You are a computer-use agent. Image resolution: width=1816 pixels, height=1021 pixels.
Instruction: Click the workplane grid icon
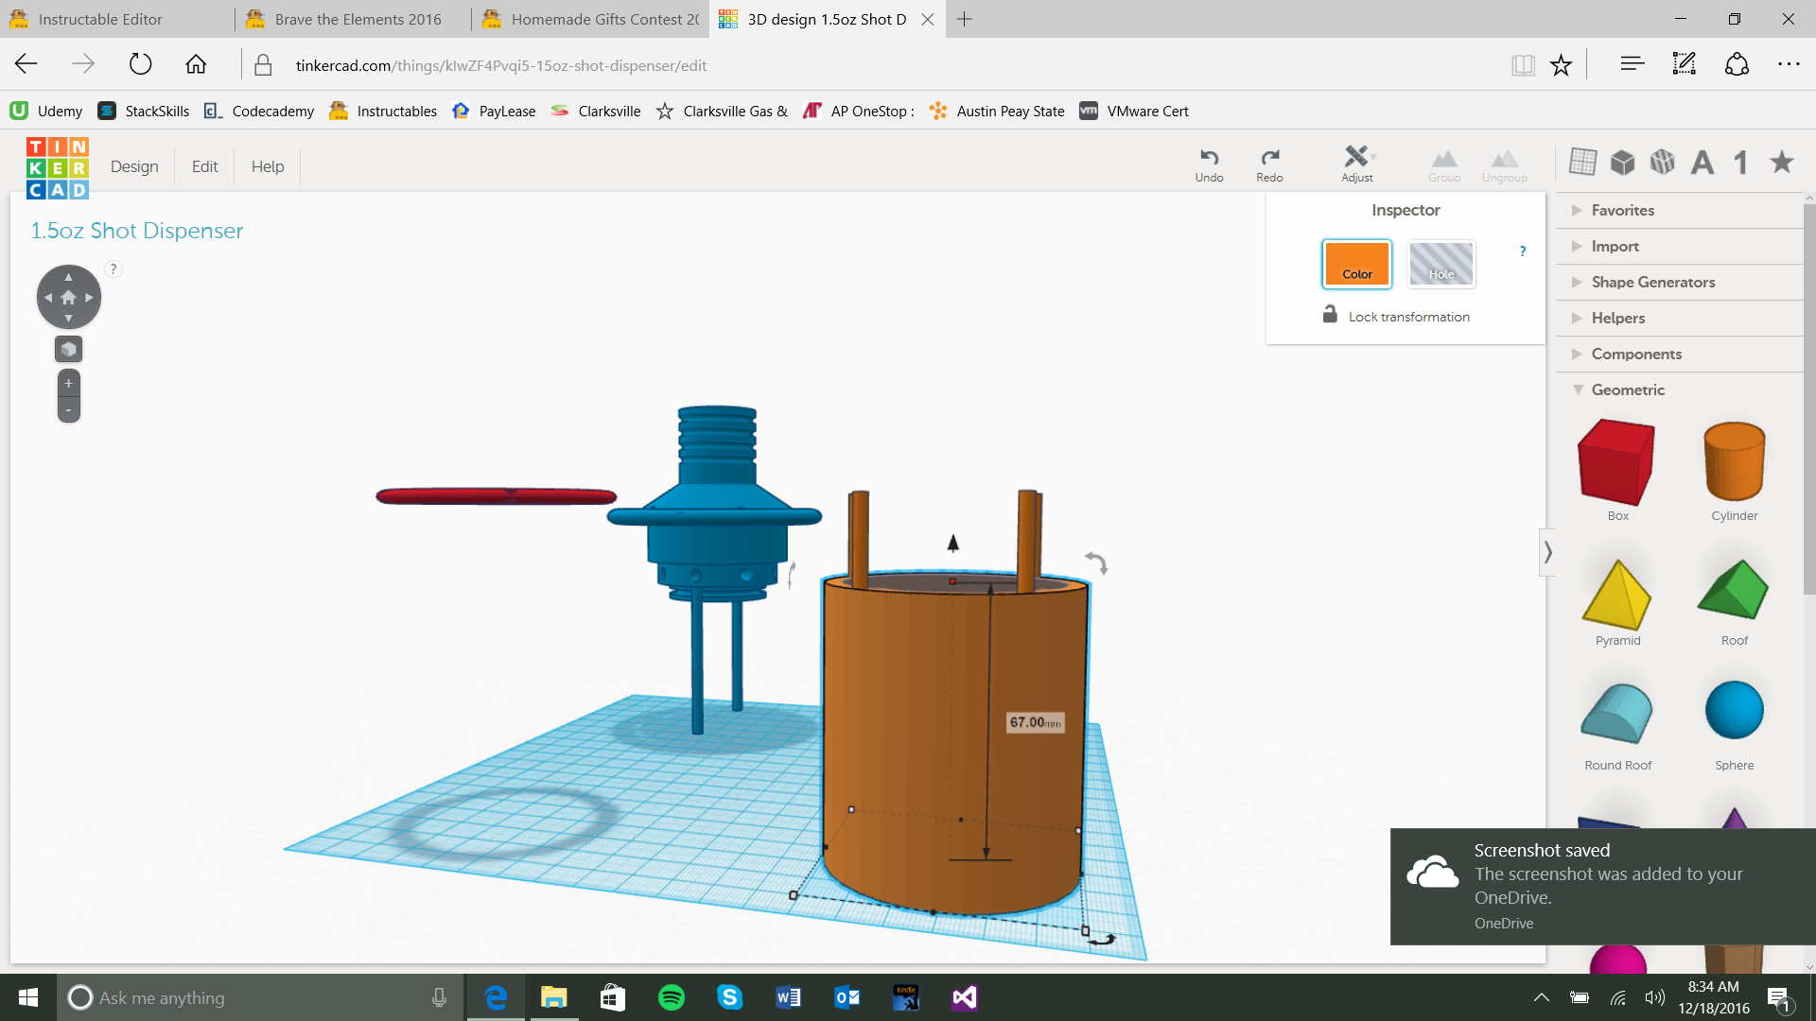[1582, 162]
